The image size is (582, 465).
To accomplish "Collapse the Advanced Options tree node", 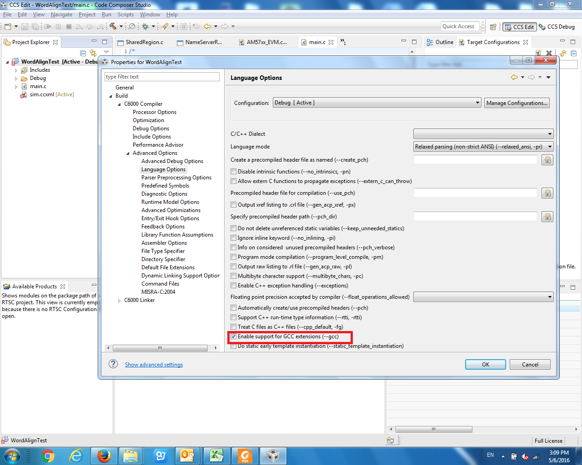I will pyautogui.click(x=128, y=153).
